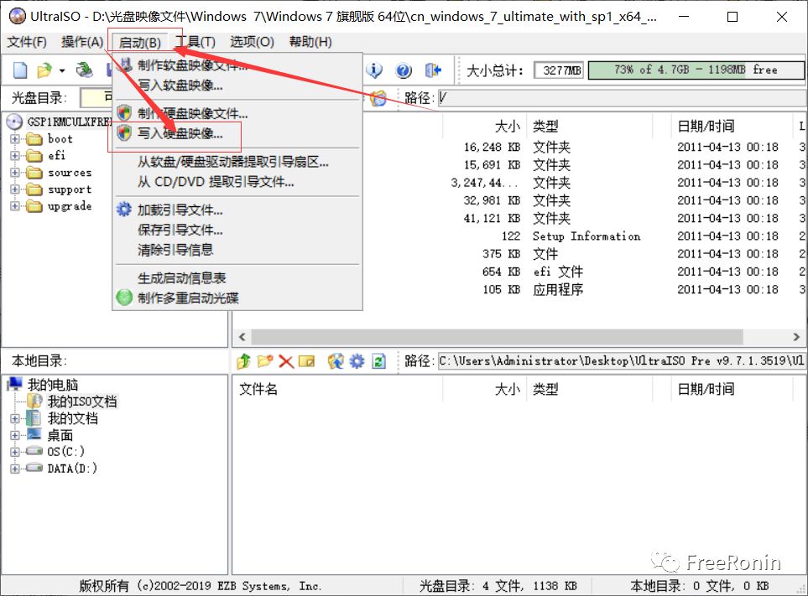Open the 选项(O) menu
The width and height of the screenshot is (808, 596).
tap(252, 42)
